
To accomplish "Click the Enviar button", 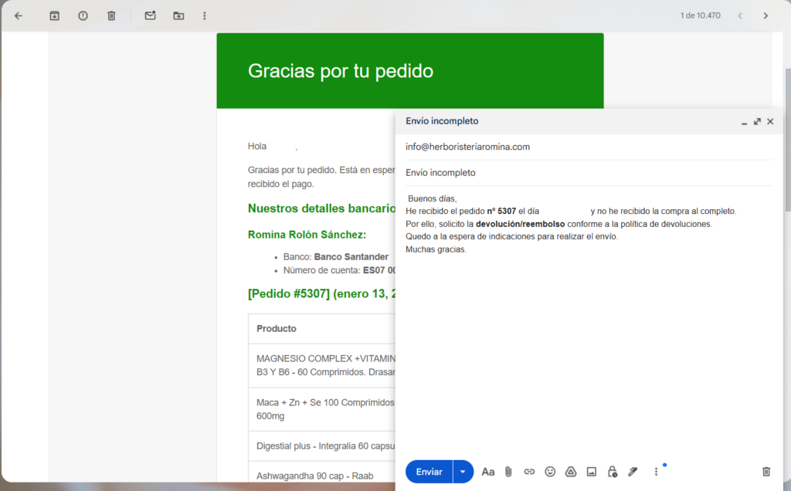I will [429, 472].
